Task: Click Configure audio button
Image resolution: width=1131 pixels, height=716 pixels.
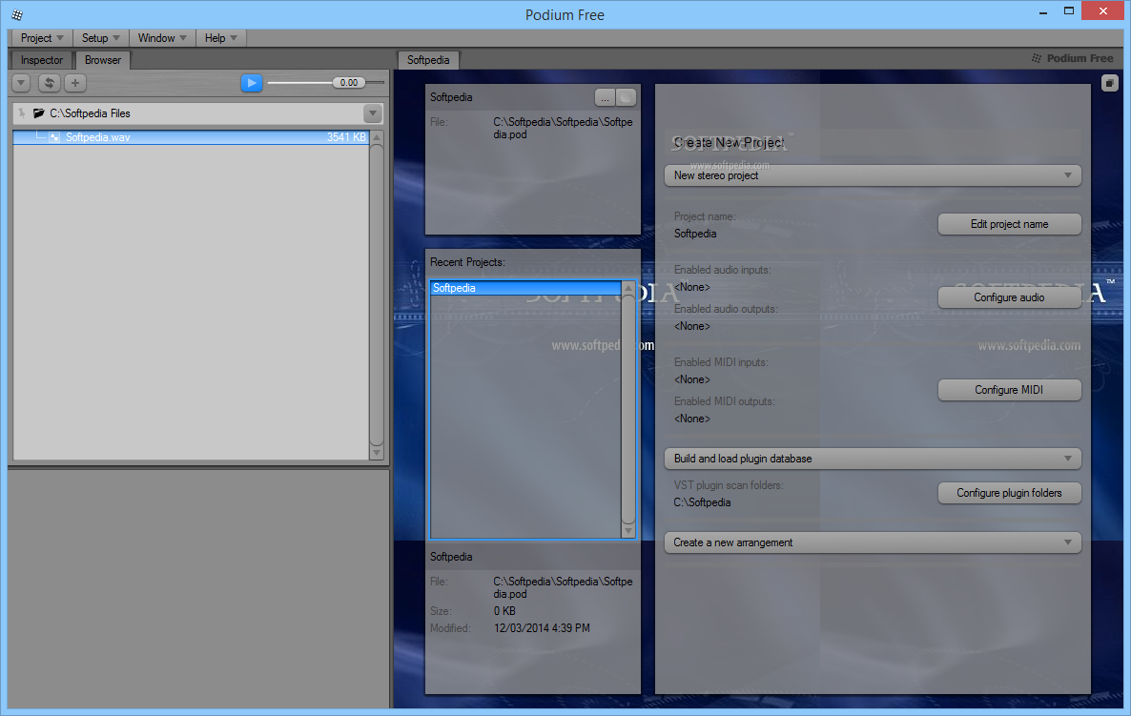Action: [1009, 297]
